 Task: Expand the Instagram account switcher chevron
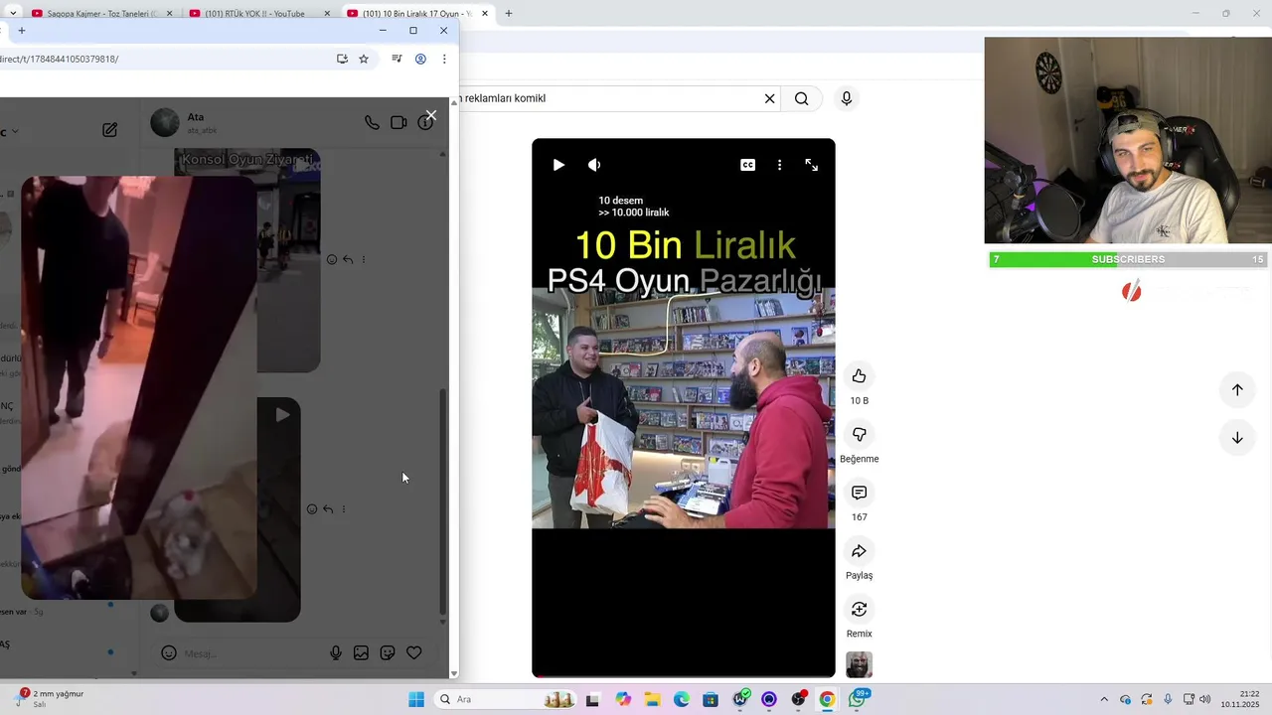(x=14, y=131)
